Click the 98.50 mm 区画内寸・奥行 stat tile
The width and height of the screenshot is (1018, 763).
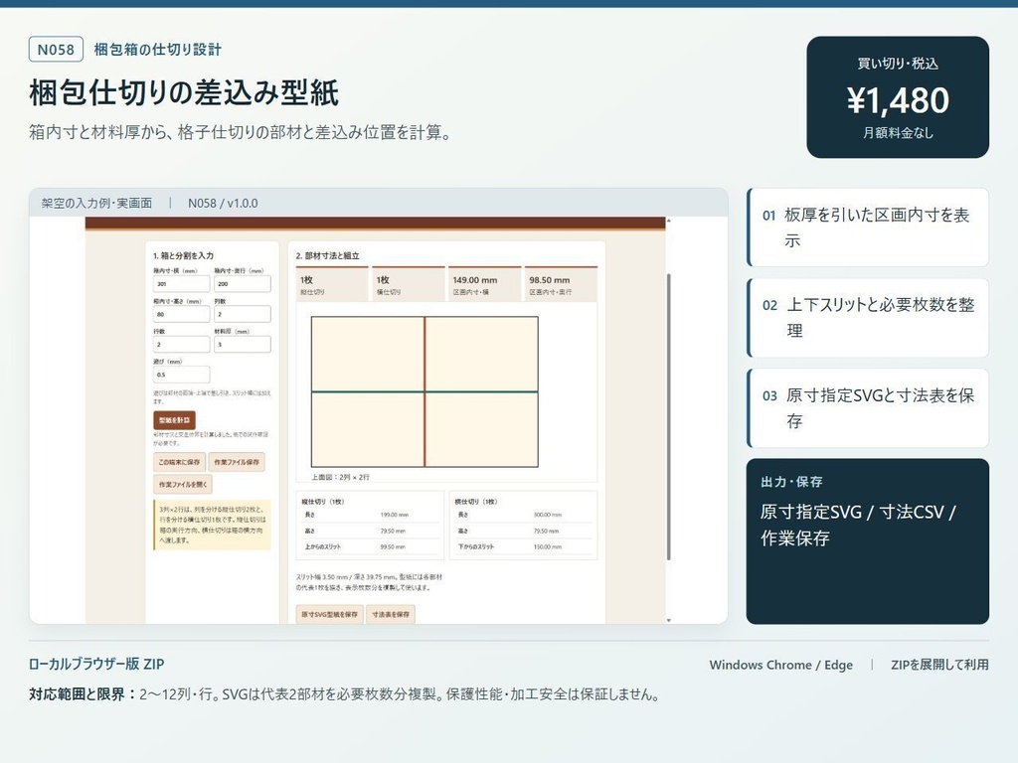561,284
